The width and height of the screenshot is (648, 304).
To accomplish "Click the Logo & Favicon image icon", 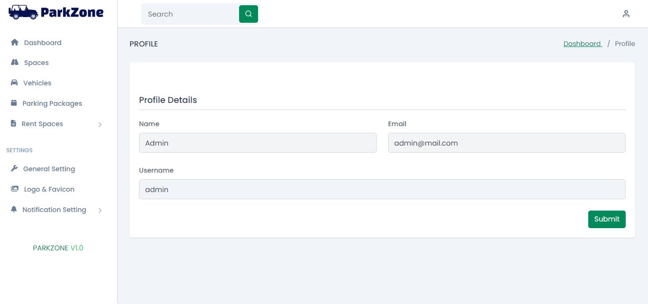I will (x=15, y=189).
